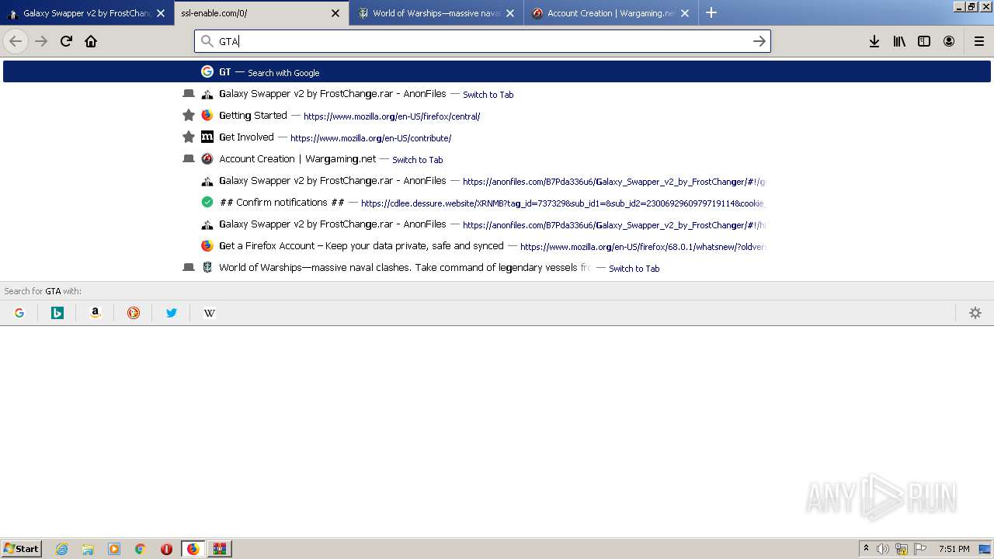Close the Galaxy Swapper tab
This screenshot has width=994, height=559.
[x=161, y=13]
